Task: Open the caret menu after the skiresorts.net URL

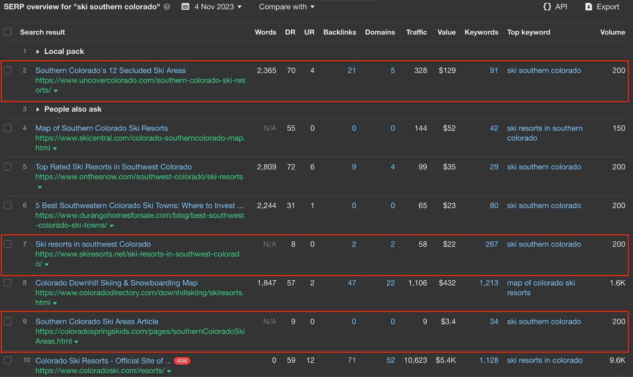Action: tap(47, 264)
